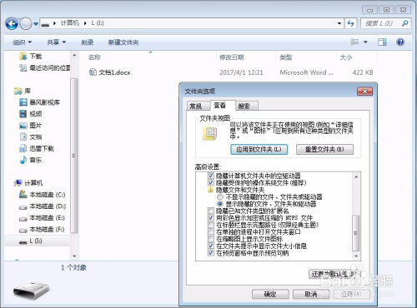Open the 文档 library
Screen dimensions: 417x308
(x=31, y=137)
